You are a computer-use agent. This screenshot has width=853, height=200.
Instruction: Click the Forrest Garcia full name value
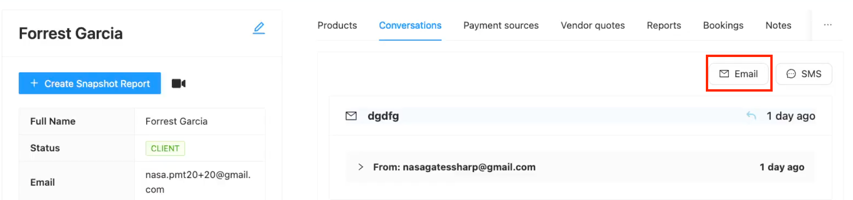point(176,121)
